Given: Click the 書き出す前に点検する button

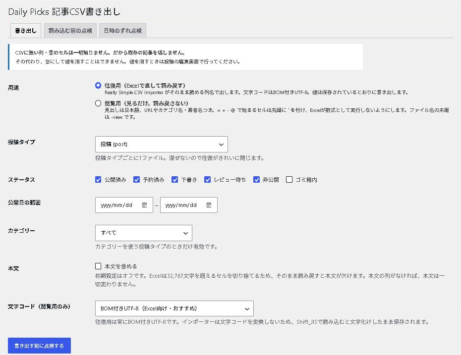Looking at the screenshot, I should 39,346.
